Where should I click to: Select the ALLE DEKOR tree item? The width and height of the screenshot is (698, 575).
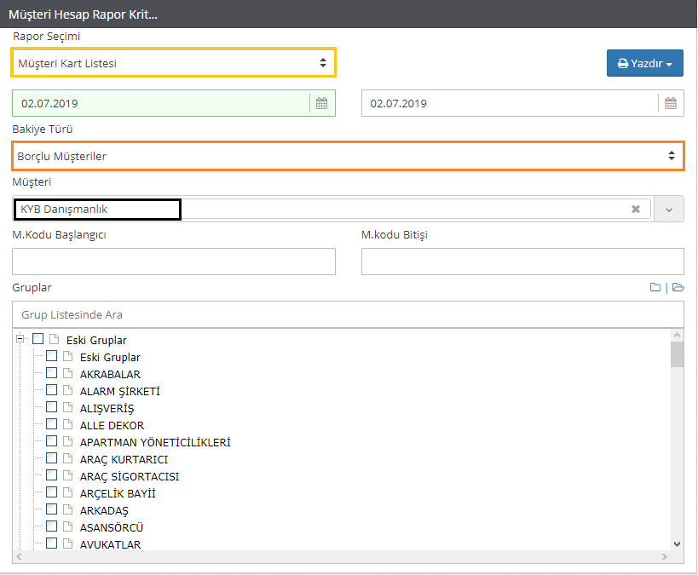pos(112,425)
